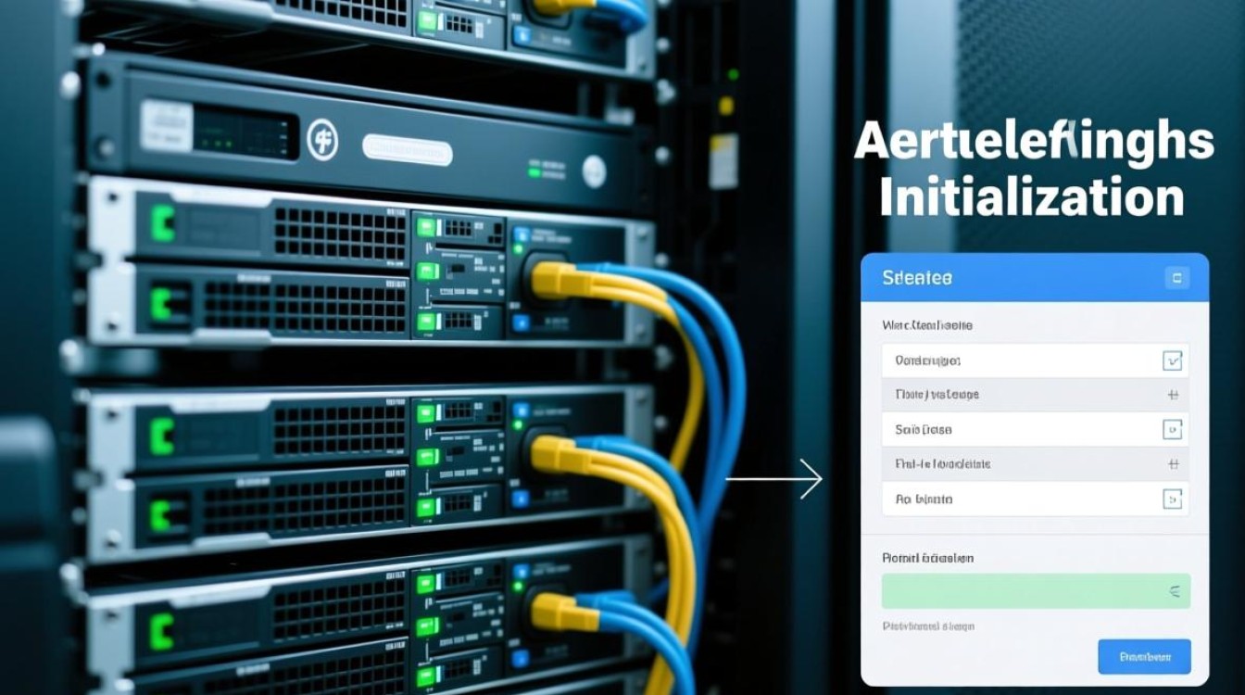Viewport: 1245px width, 695px height.
Task: Toggle the checkbox in the third list row
Action: pyautogui.click(x=1173, y=430)
